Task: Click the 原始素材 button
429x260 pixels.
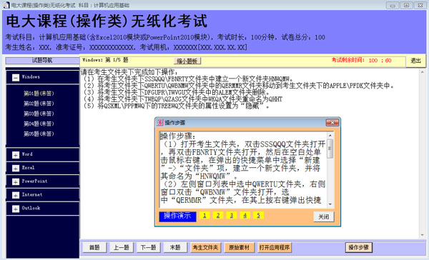Action: 239,248
